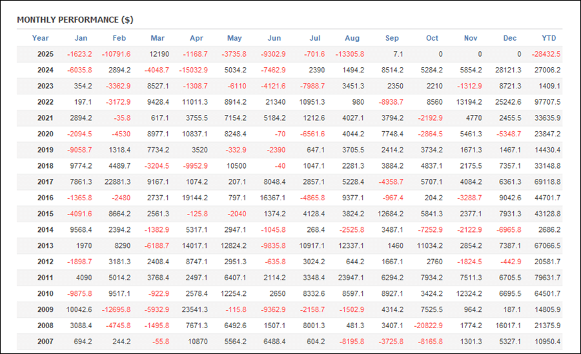Click the 2025 YTD value -28432.5

[545, 54]
